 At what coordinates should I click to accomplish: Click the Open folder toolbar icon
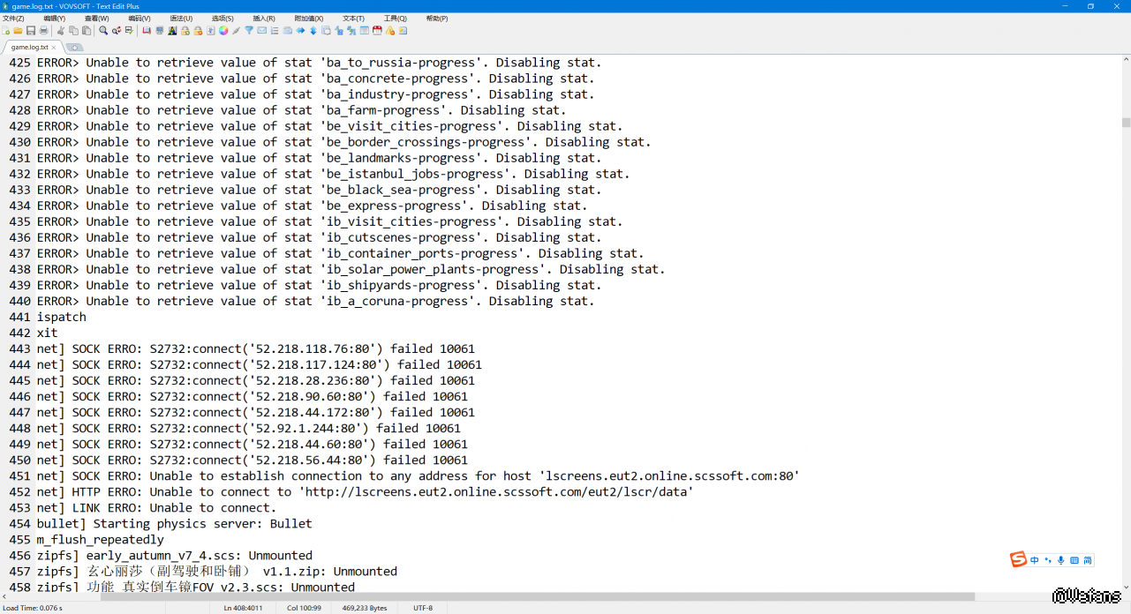(x=18, y=31)
